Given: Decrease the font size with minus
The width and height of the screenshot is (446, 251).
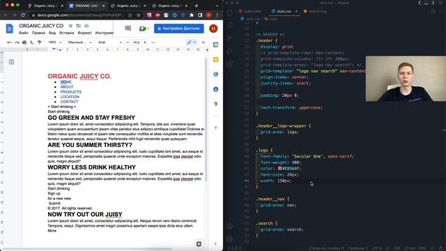Looking at the screenshot, I should tap(128, 43).
